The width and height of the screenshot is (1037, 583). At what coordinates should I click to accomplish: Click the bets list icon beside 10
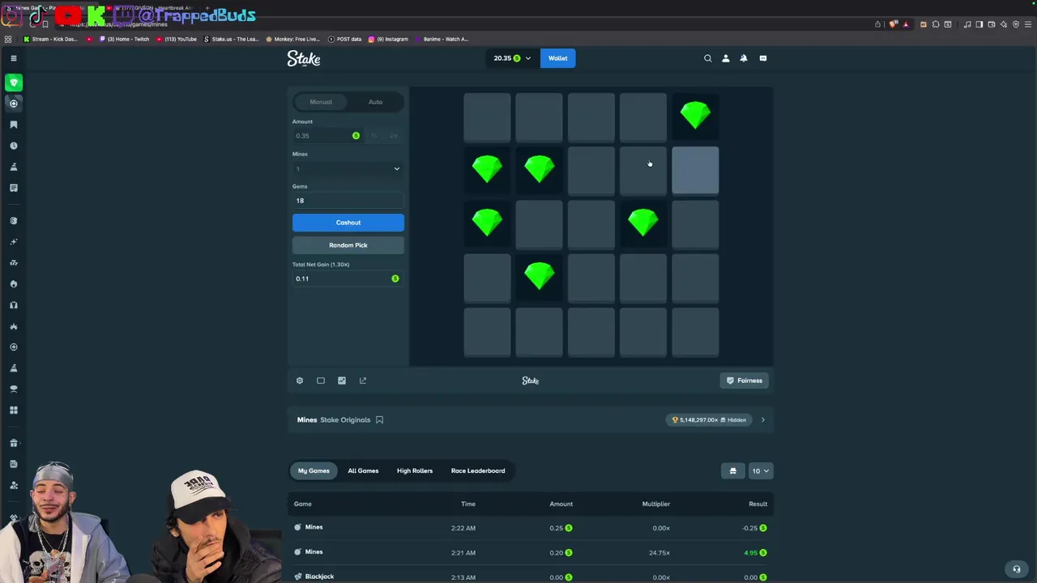point(733,471)
